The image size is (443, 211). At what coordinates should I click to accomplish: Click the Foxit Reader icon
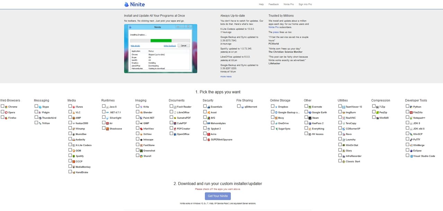click(x=175, y=107)
